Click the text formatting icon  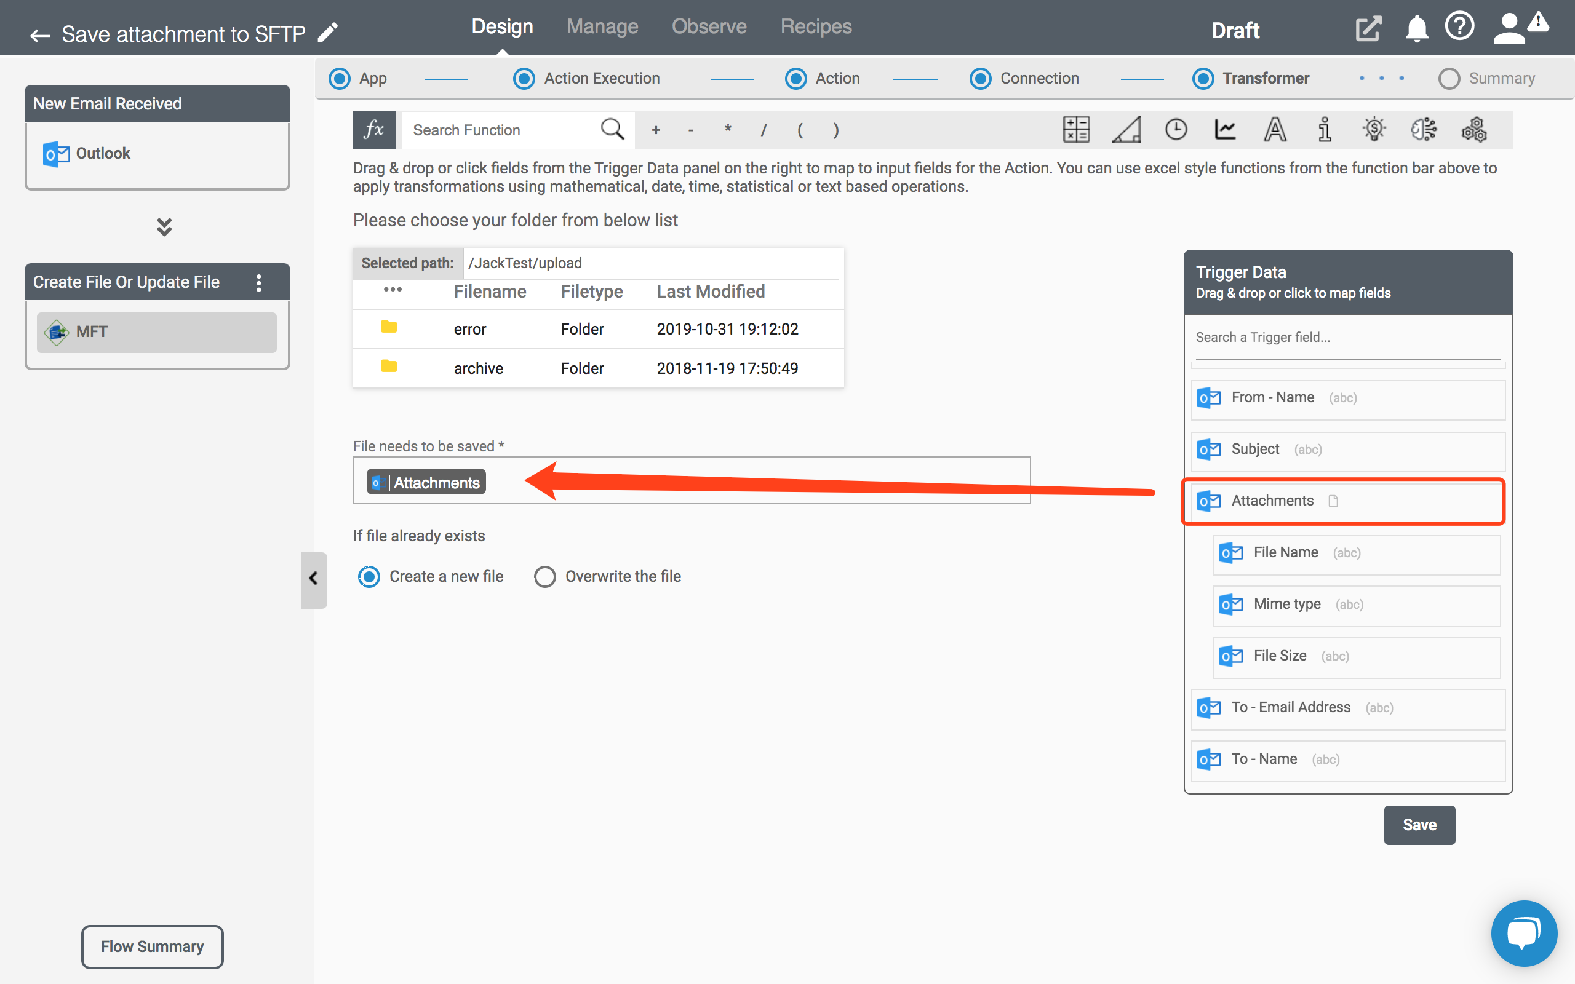coord(1274,129)
